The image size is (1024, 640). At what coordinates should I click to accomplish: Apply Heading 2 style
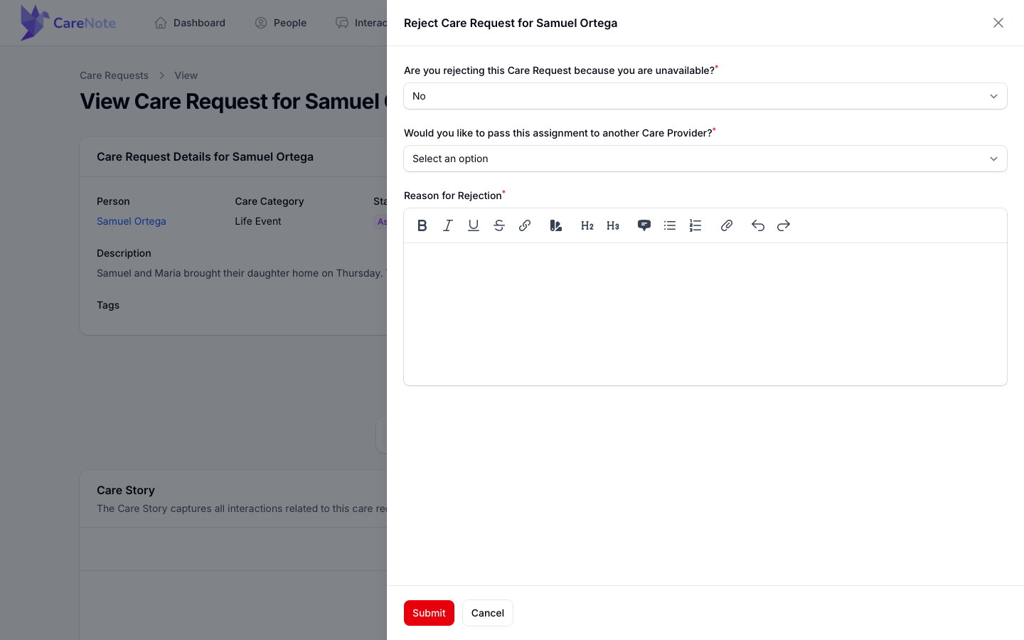(587, 225)
